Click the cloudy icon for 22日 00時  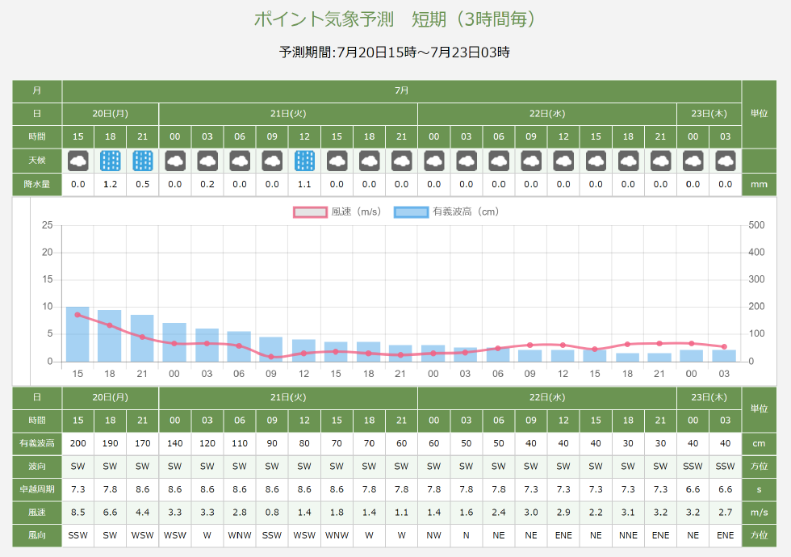click(434, 161)
